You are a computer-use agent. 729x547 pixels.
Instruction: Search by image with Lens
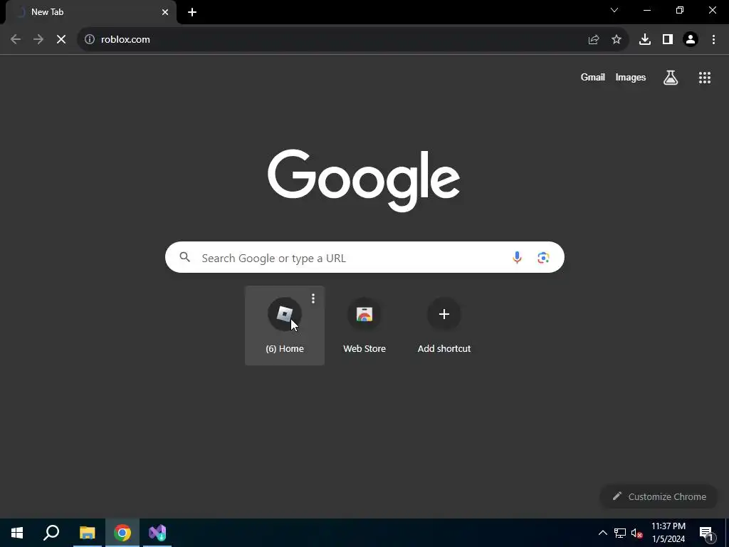(543, 257)
